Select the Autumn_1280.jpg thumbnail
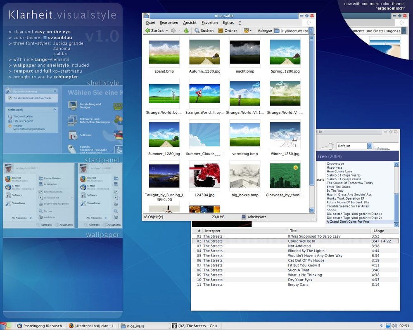Screen dimensions: 413x330 pos(204,52)
